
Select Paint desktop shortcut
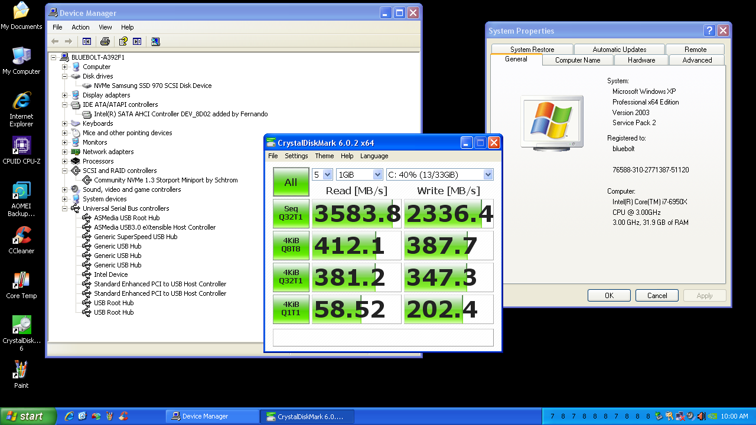coord(21,375)
